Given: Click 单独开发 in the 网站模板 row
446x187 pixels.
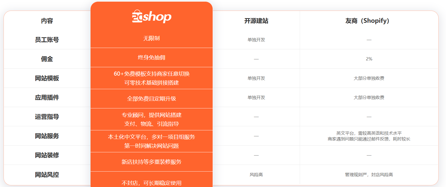Looking at the screenshot, I should click(256, 78).
